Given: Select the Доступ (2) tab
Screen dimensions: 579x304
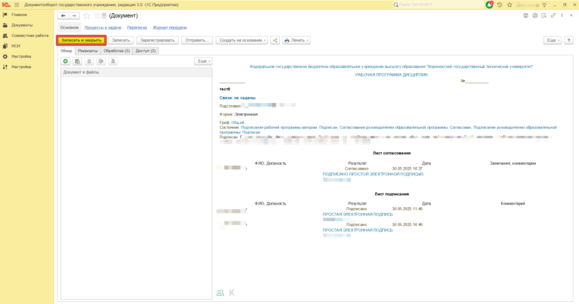Looking at the screenshot, I should point(145,51).
